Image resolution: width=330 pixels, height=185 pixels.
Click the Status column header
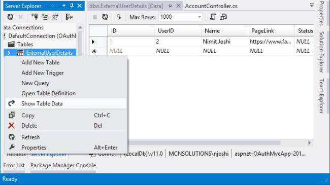304,31
